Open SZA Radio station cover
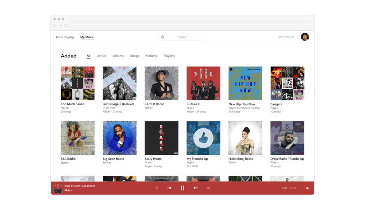 [78, 138]
